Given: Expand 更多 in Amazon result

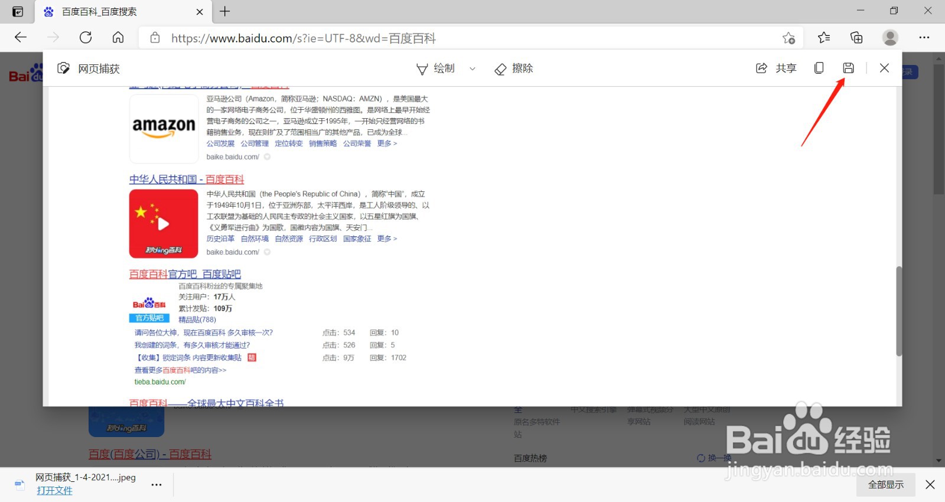Looking at the screenshot, I should [387, 144].
